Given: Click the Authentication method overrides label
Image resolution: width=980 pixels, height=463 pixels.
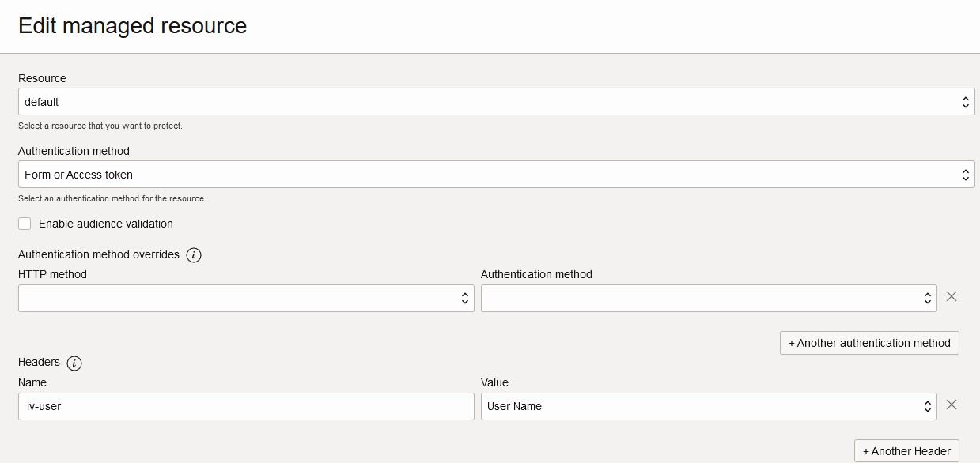Looking at the screenshot, I should pos(99,254).
